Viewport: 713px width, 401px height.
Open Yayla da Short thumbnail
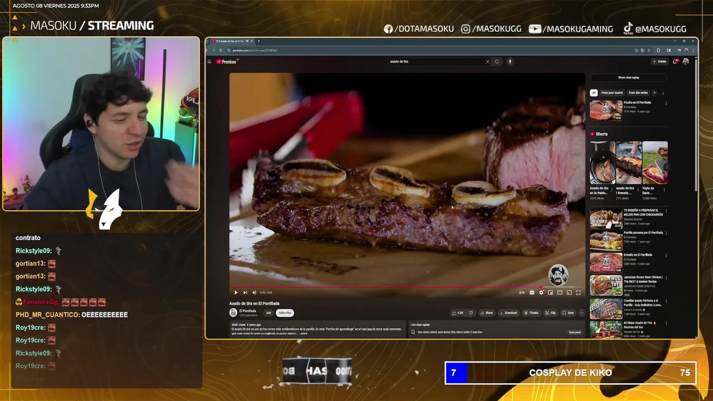[655, 163]
